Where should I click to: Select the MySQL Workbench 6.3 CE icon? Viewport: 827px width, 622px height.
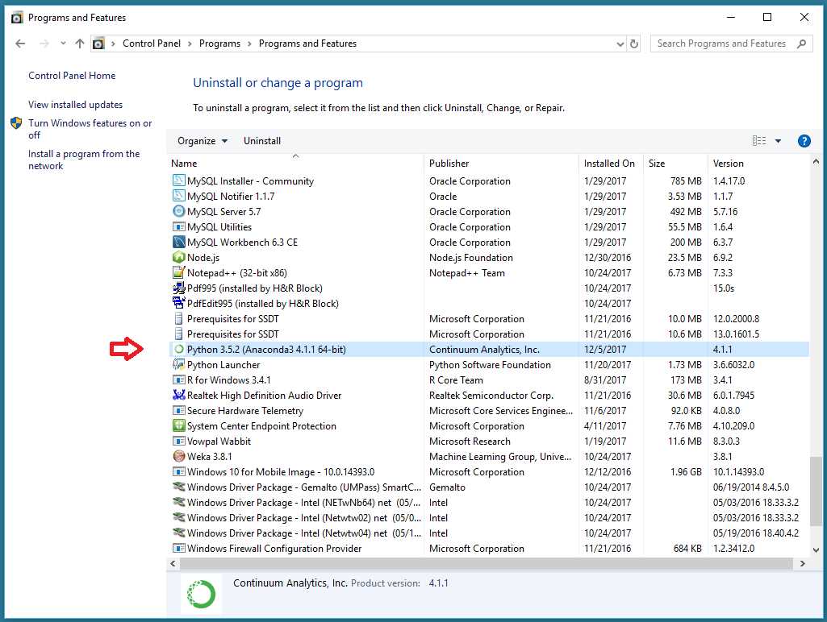tap(179, 242)
